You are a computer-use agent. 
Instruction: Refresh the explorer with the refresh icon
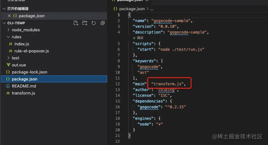click(x=93, y=23)
